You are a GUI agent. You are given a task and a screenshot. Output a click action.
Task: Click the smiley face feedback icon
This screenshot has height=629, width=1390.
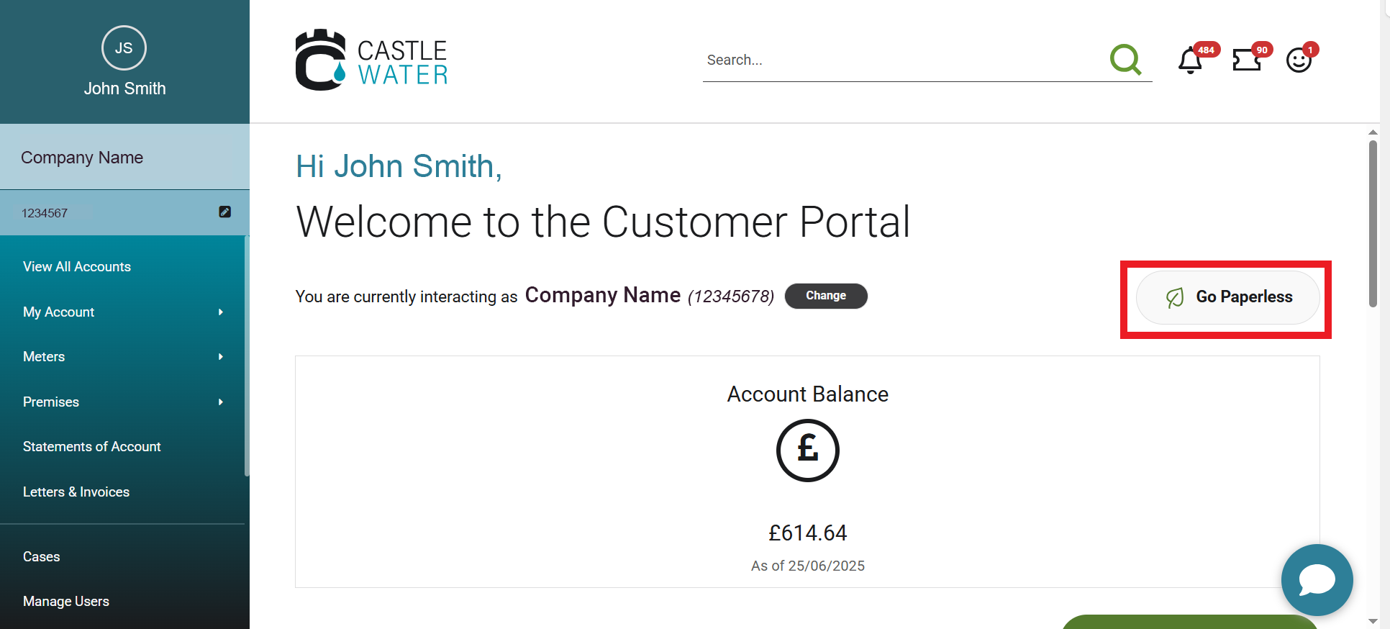point(1299,60)
